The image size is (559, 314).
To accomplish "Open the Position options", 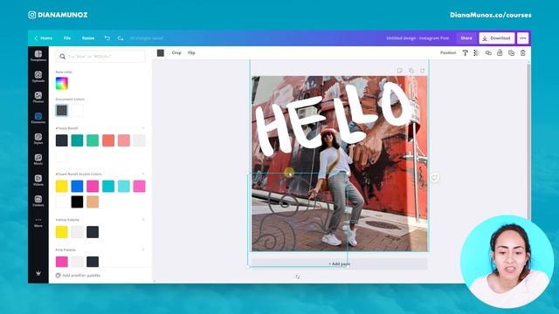I will pos(448,52).
